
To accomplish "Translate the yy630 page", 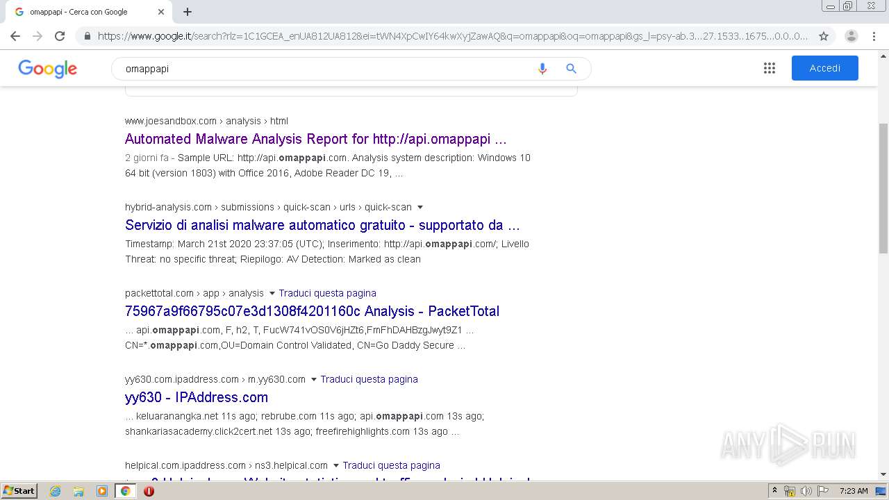I will click(x=369, y=379).
